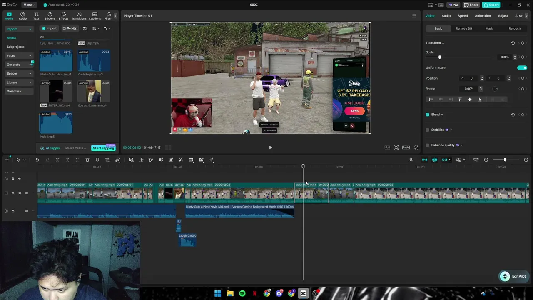Toggle the Uniform scale switch

(x=522, y=68)
